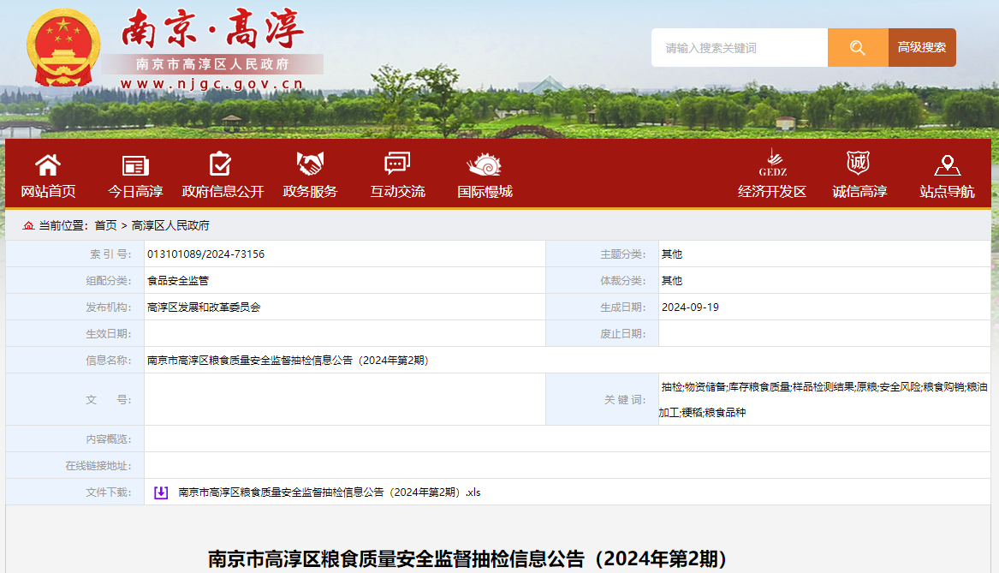This screenshot has height=573, width=999.
Task: Click the magnifying glass search button
Action: click(x=857, y=47)
